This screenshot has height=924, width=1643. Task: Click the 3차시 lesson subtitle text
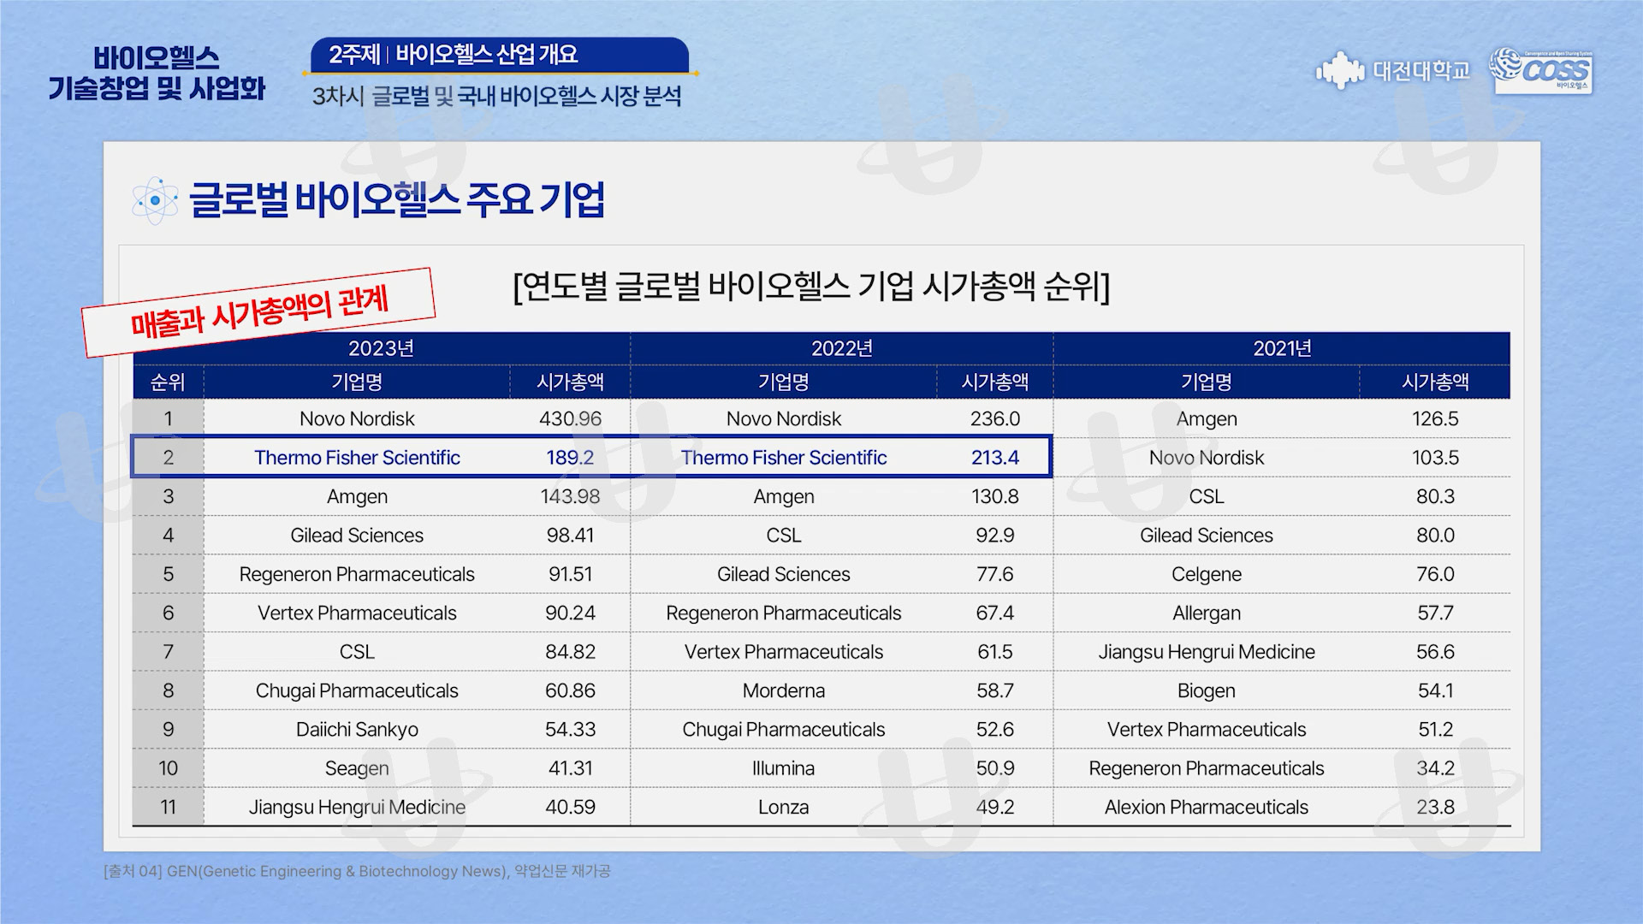496,96
